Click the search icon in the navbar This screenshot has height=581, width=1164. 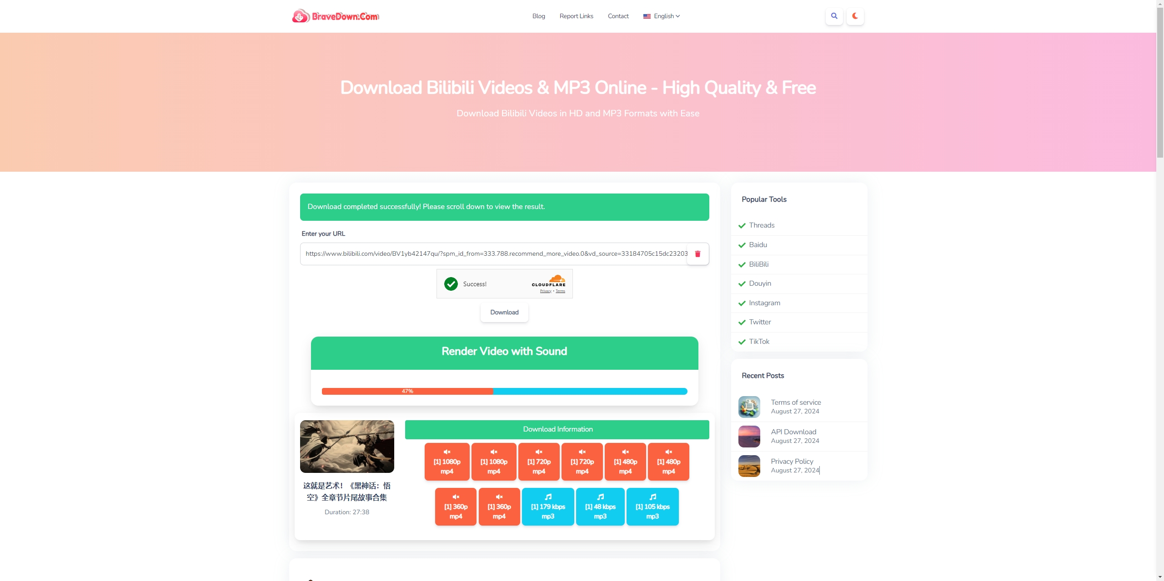(x=833, y=15)
